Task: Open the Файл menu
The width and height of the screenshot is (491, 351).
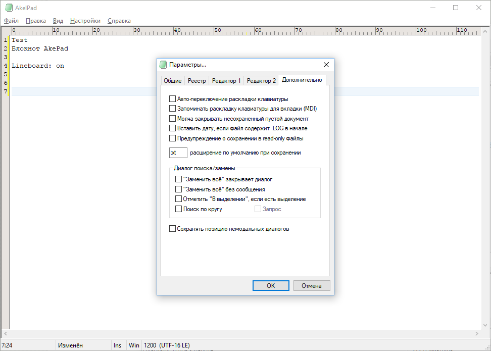Action: pos(11,21)
